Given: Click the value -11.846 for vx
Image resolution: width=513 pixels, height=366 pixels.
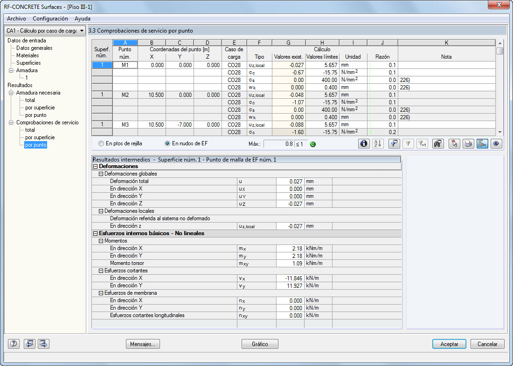Looking at the screenshot, I should pyautogui.click(x=290, y=278).
